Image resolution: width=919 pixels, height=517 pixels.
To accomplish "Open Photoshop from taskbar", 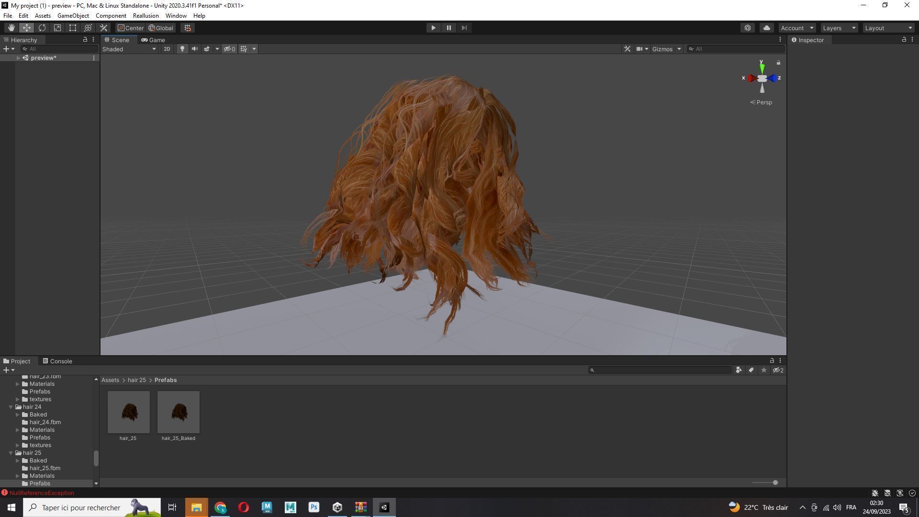I will 314,507.
